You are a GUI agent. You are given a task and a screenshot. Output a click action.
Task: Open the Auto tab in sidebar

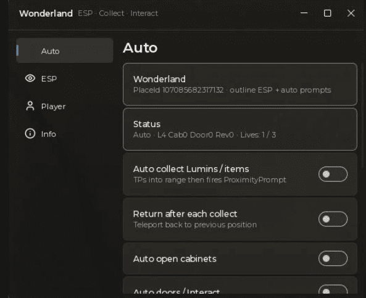point(65,51)
